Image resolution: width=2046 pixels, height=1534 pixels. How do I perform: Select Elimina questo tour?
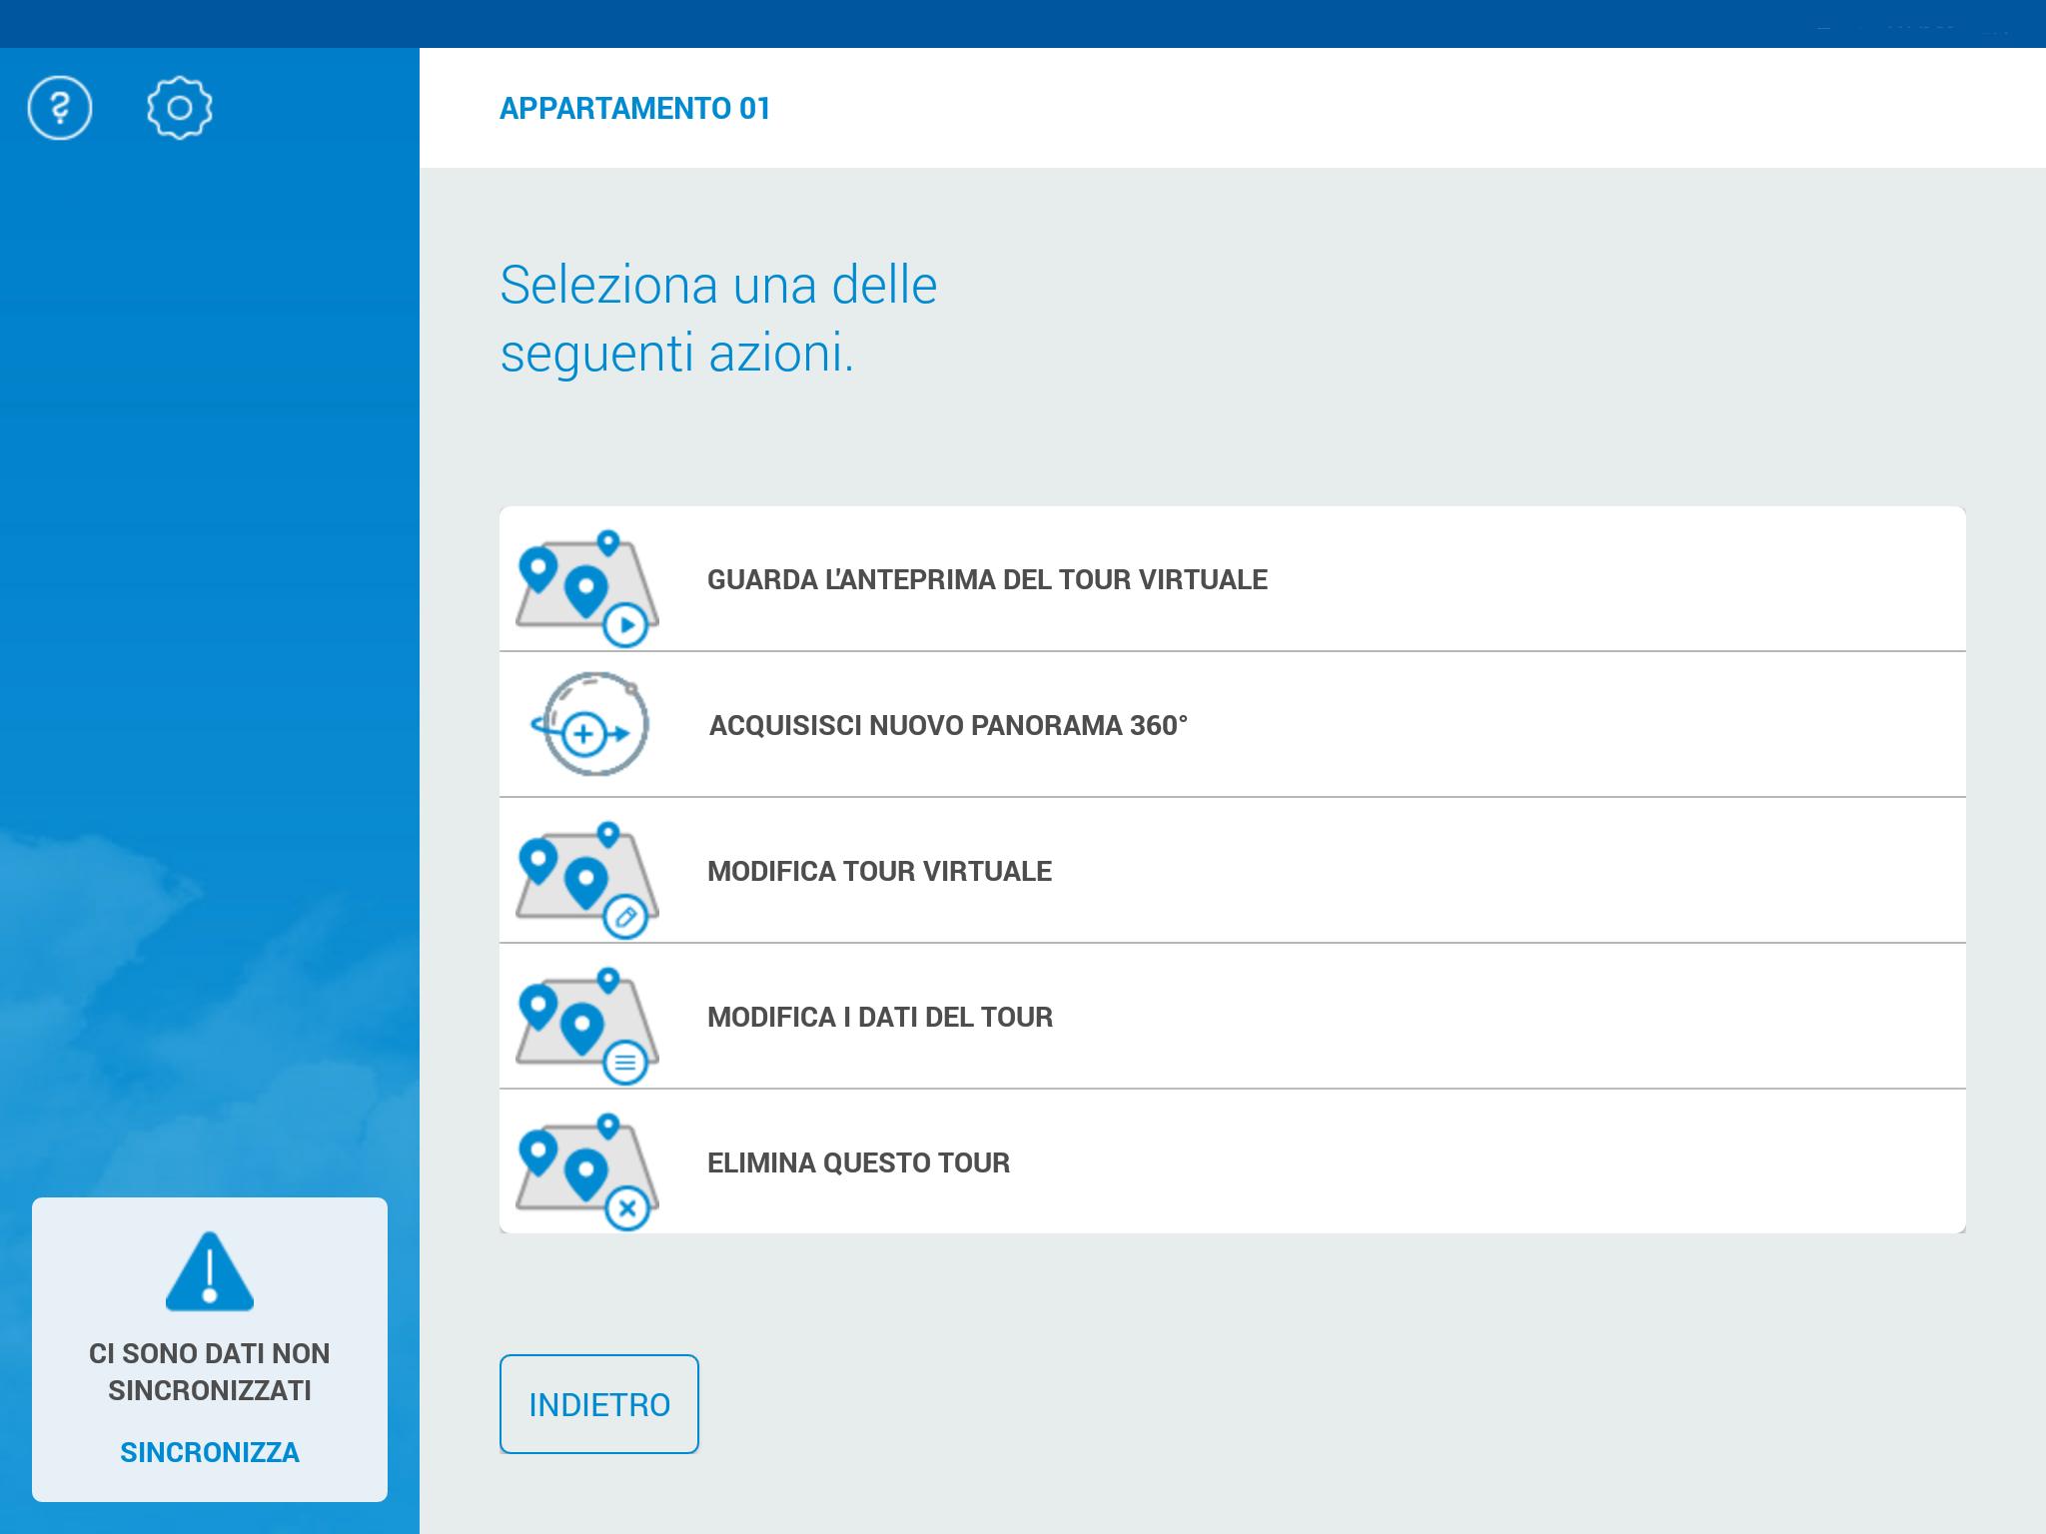pos(1233,1161)
